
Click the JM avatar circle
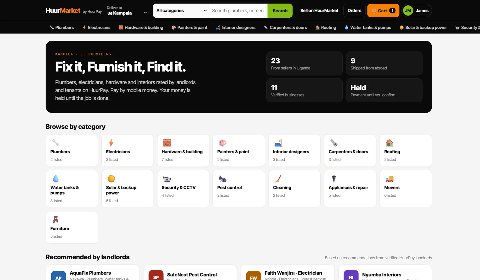point(408,10)
